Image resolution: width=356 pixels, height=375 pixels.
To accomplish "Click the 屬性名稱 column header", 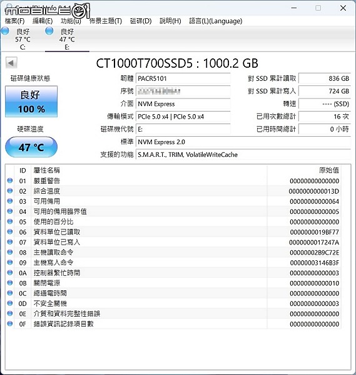I will click(x=149, y=171).
